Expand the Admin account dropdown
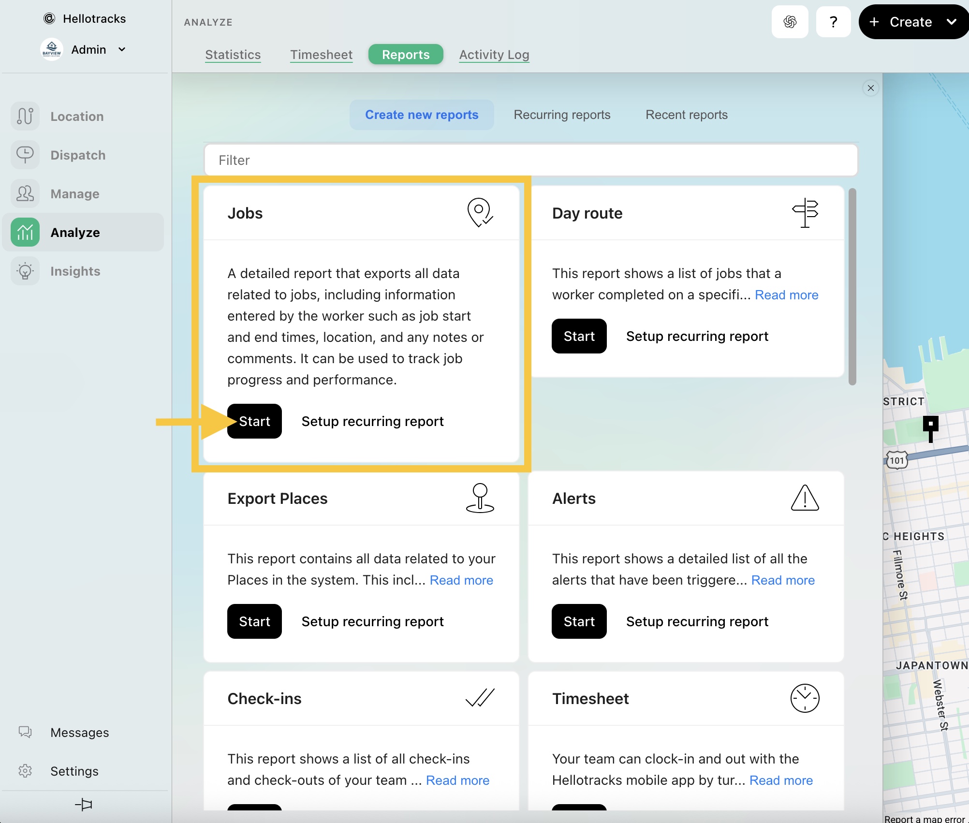Screen dimensions: 969x823 (x=122, y=49)
